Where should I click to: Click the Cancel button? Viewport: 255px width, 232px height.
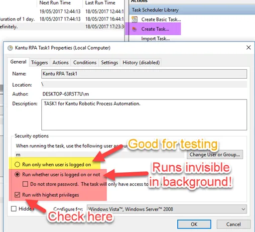(234, 225)
